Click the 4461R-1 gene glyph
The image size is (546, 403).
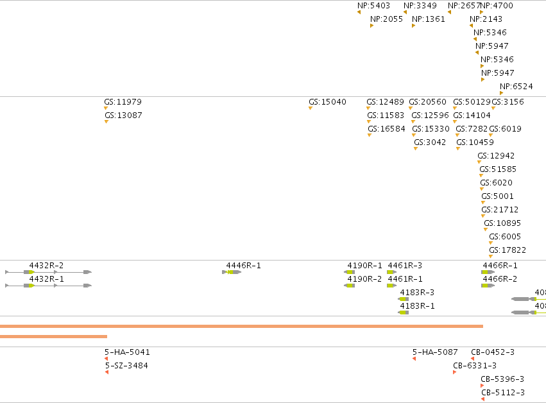point(392,286)
